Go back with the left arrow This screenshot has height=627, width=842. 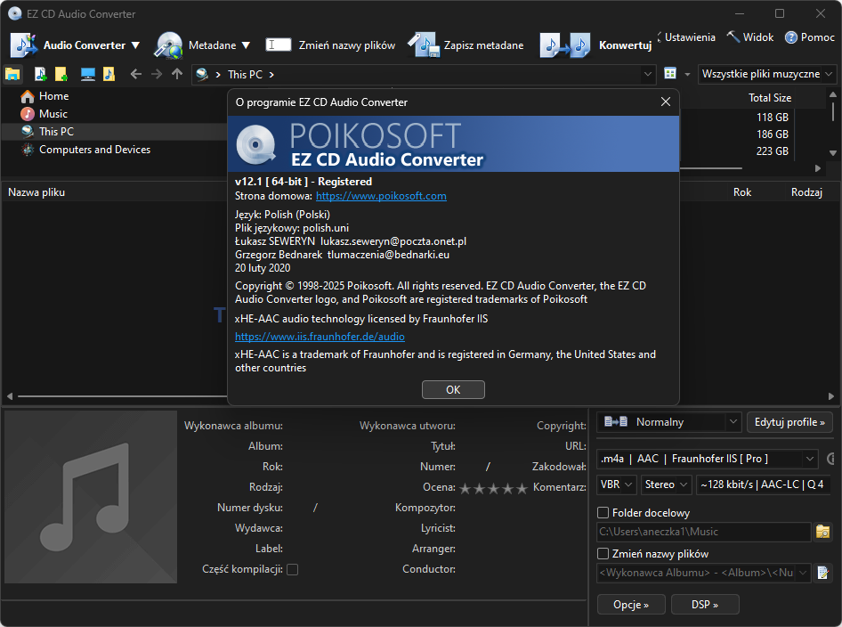(136, 74)
